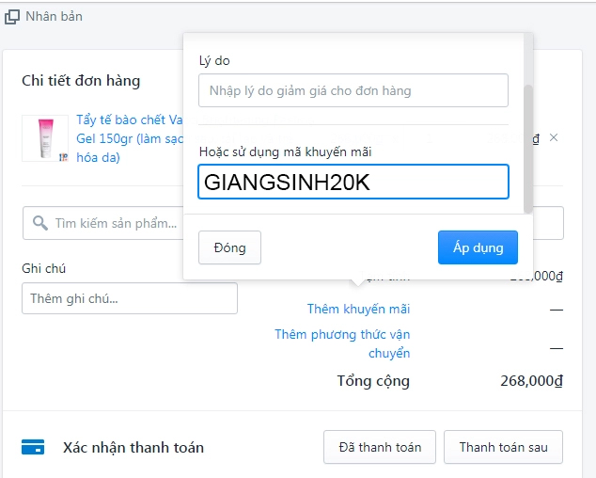
Task: Click the Áp dụng button
Action: tap(478, 247)
